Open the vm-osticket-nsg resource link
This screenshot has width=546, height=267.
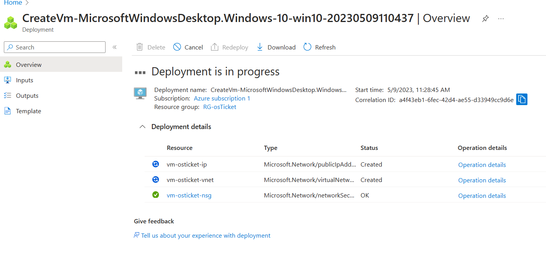coord(189,196)
